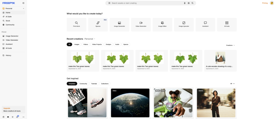Switch to the Tutorials tab

pos(94,84)
